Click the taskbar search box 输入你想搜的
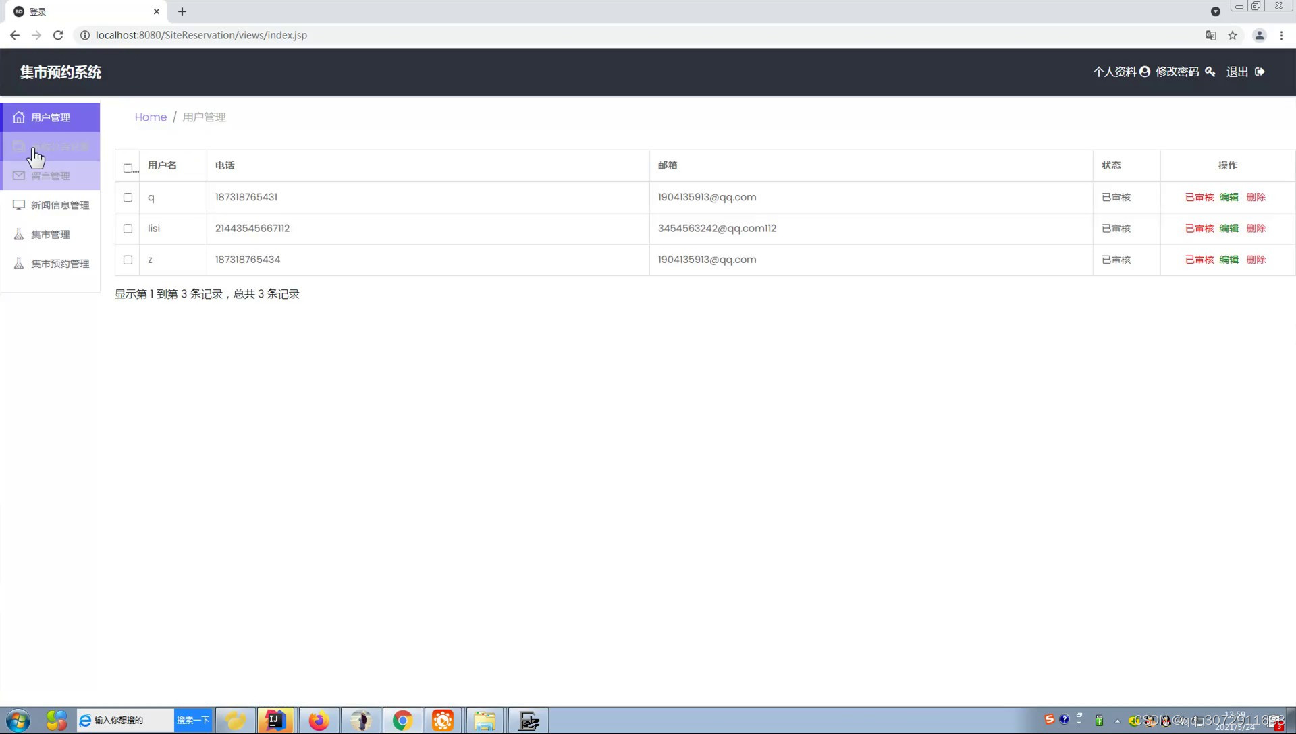Image resolution: width=1296 pixels, height=734 pixels. pyautogui.click(x=126, y=721)
